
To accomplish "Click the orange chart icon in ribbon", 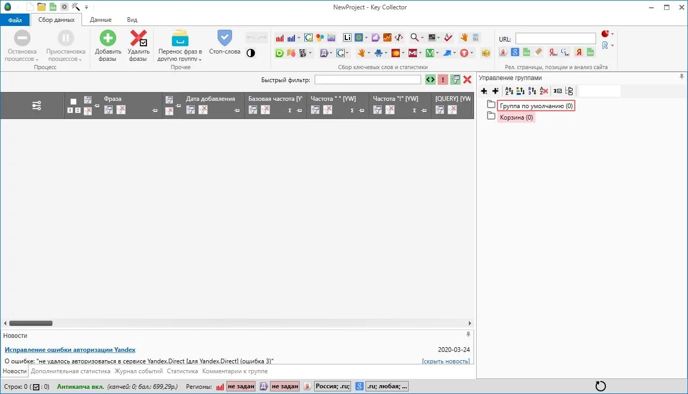I will 387,37.
